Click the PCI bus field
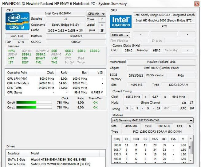This screenshot has width=201, height=167. pos(164,26)
